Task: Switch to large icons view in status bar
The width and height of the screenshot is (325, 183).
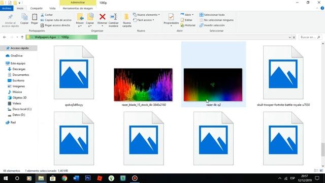Action: tap(321, 171)
